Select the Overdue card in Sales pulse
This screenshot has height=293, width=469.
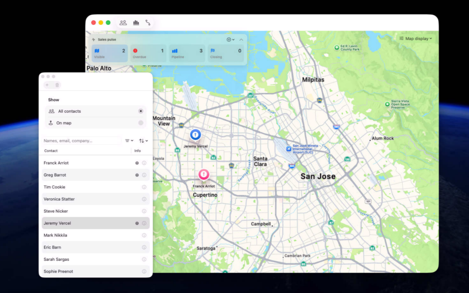pos(148,53)
